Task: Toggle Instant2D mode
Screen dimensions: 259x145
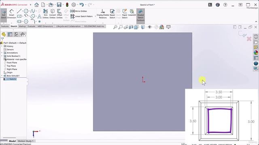Action: coord(132,13)
